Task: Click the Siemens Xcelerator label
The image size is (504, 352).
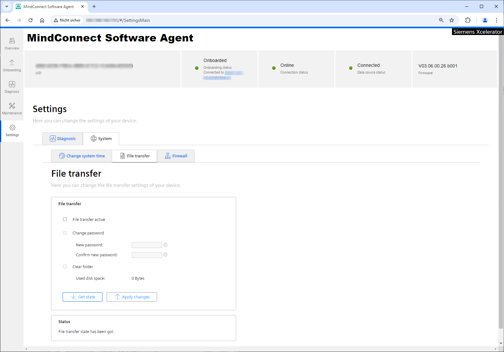Action: [477, 32]
